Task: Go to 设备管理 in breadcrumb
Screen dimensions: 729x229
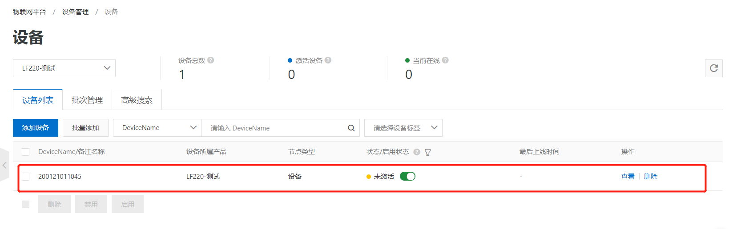Action: click(75, 12)
